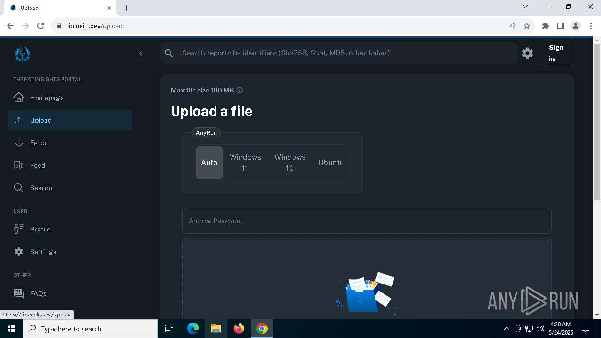Reload the page with the refresh icon
This screenshot has height=338, width=601.
click(x=40, y=26)
